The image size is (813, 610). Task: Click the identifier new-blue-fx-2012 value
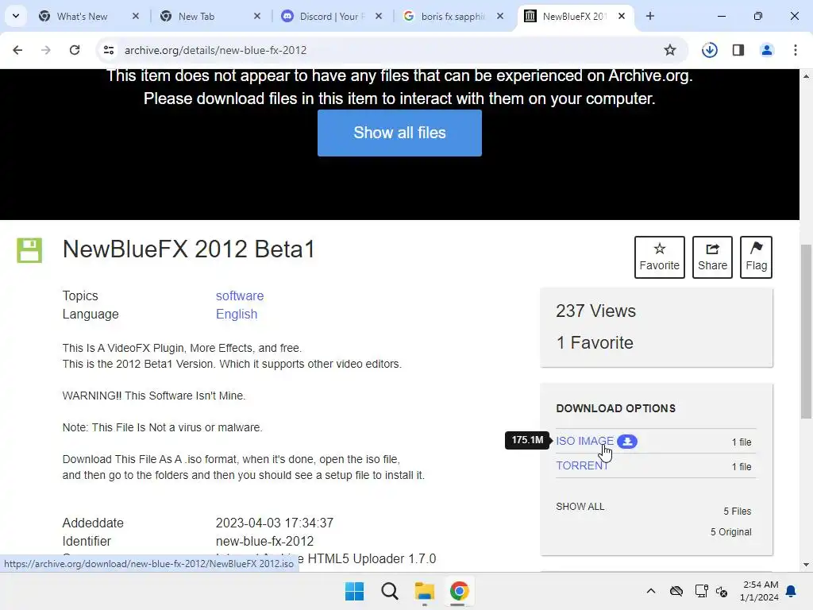coord(264,541)
